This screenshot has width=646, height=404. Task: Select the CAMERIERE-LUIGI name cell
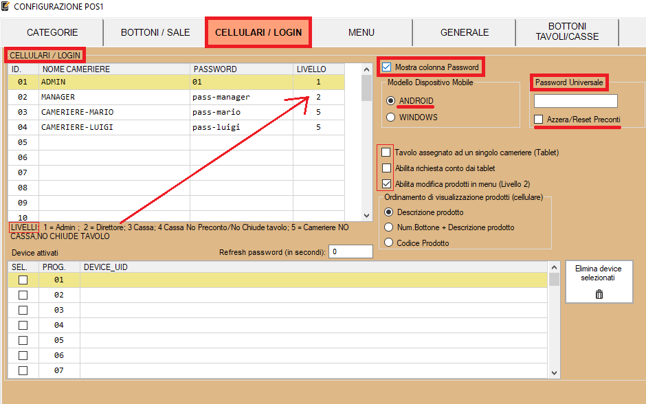[x=114, y=127]
